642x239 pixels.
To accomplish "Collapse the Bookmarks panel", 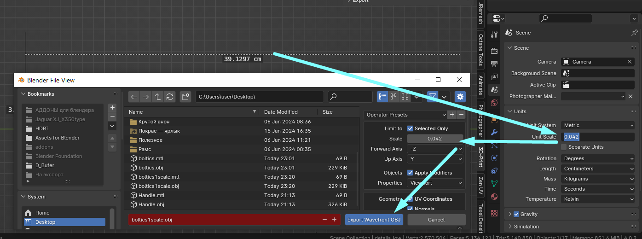I will [23, 94].
